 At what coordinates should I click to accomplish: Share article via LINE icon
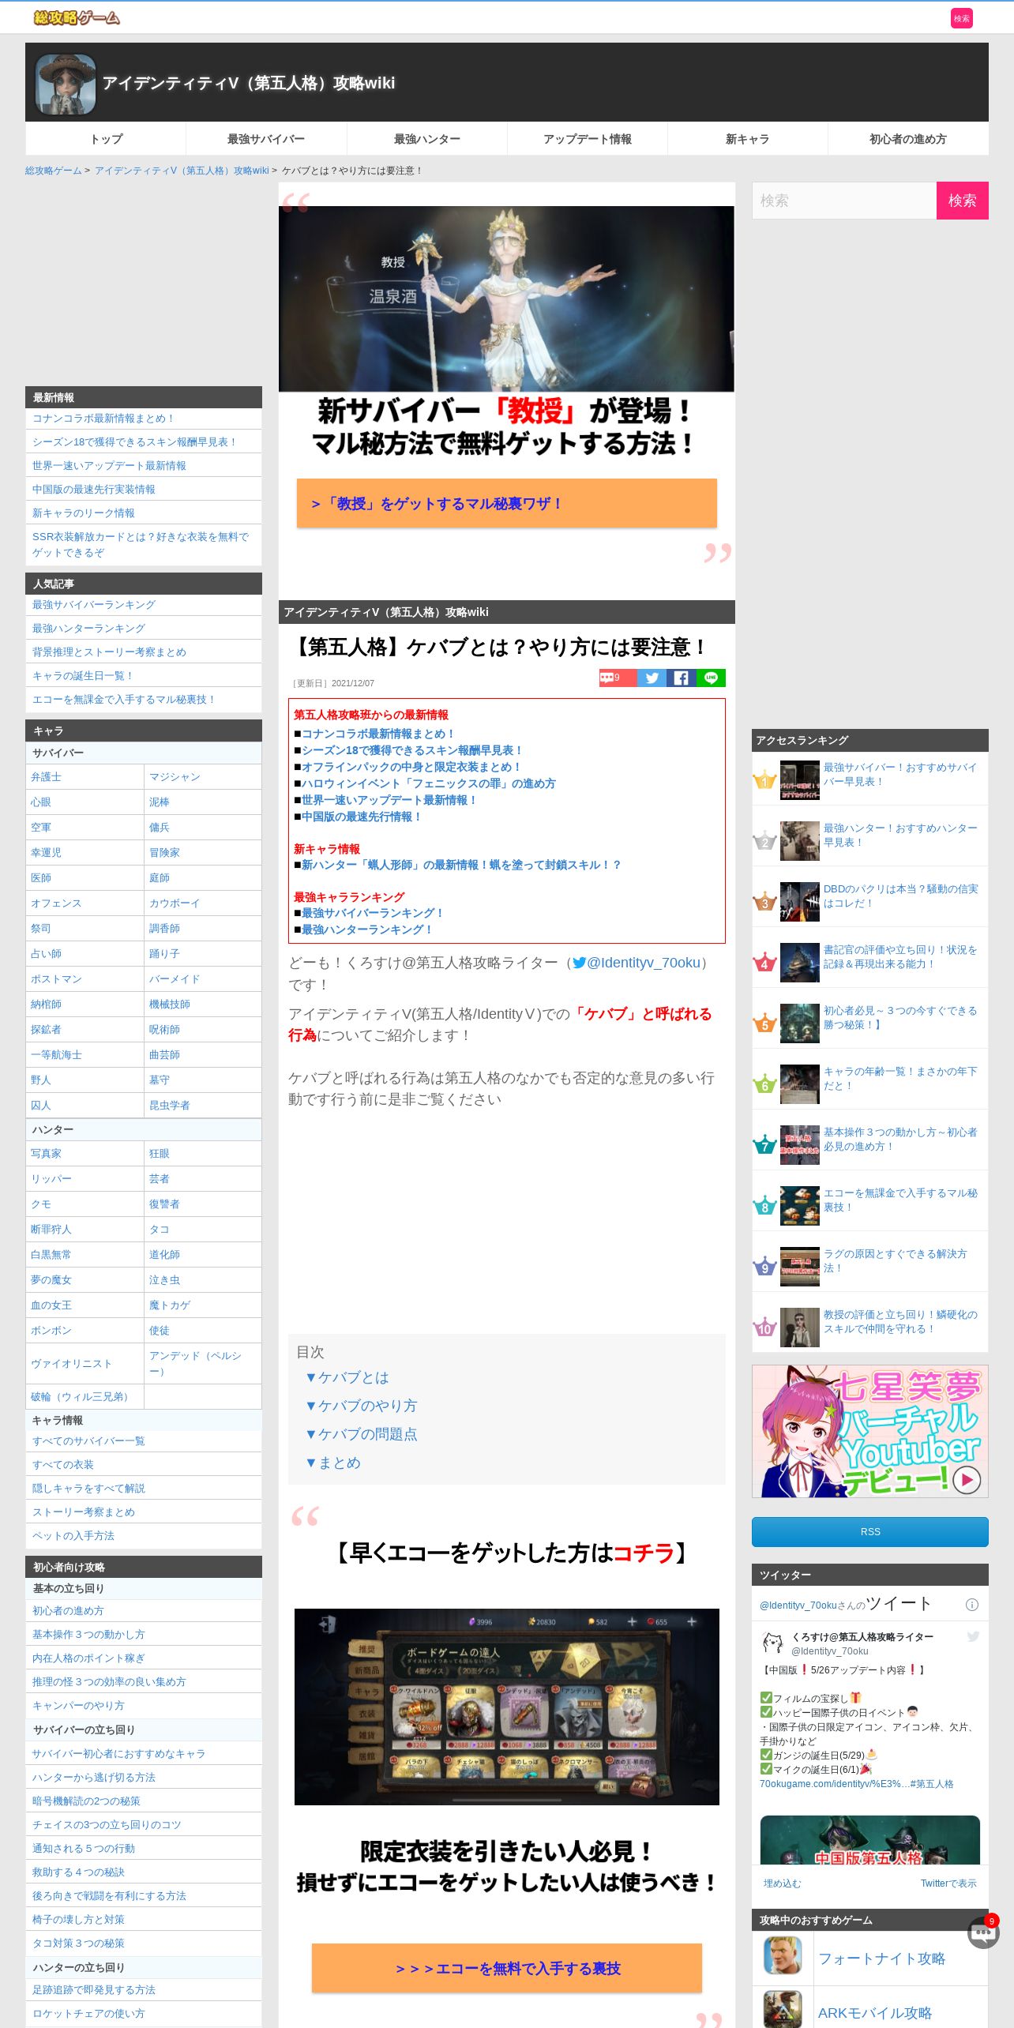pos(711,678)
